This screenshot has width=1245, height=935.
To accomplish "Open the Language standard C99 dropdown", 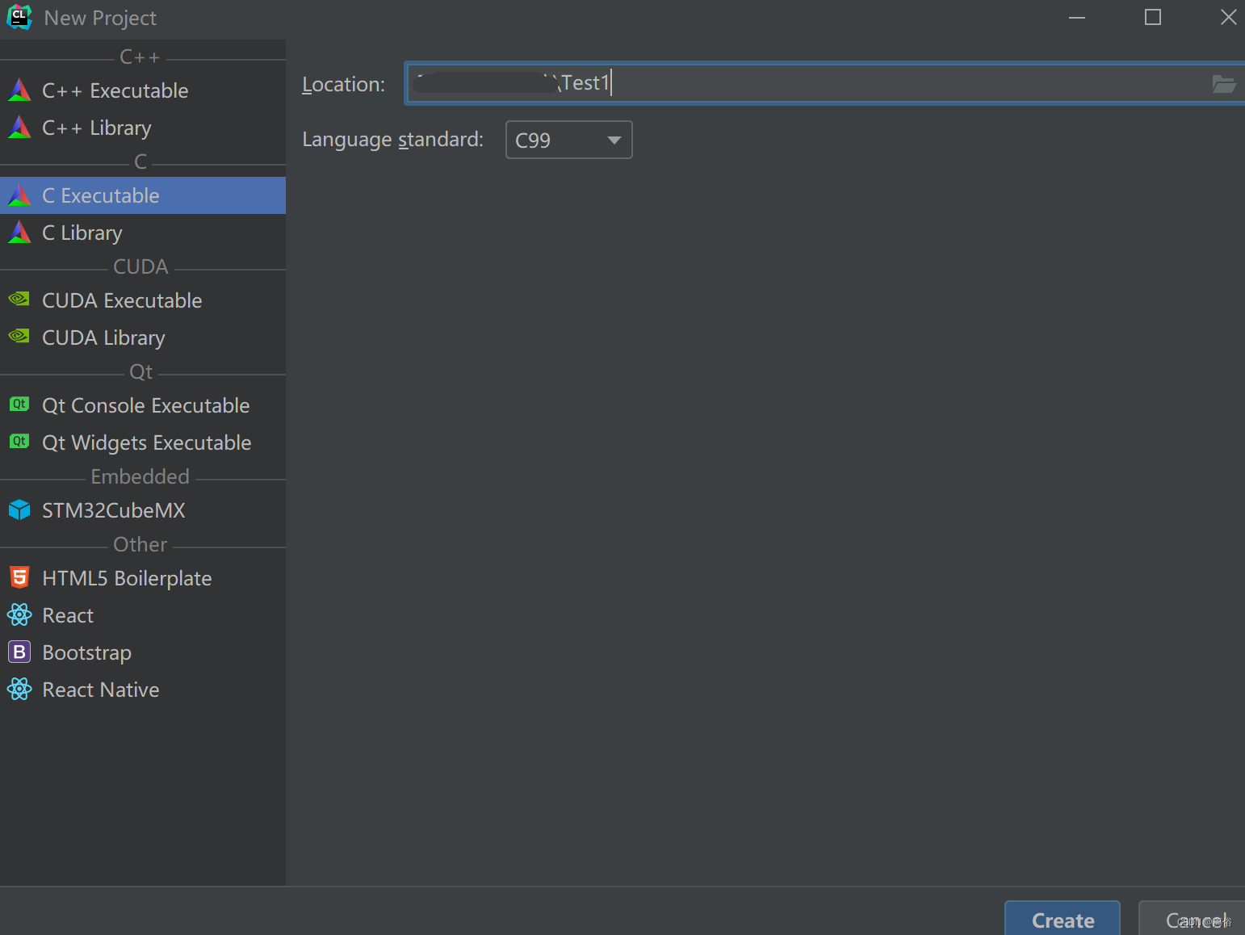I will pos(568,140).
